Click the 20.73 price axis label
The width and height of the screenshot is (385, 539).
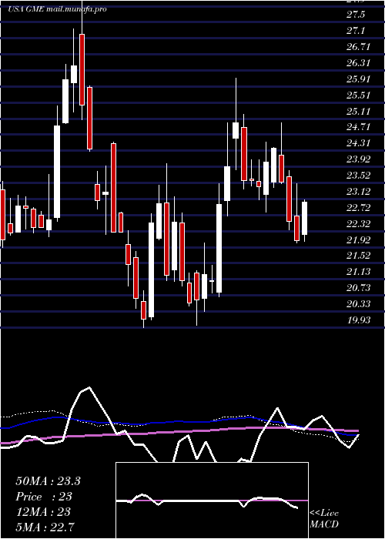click(359, 288)
